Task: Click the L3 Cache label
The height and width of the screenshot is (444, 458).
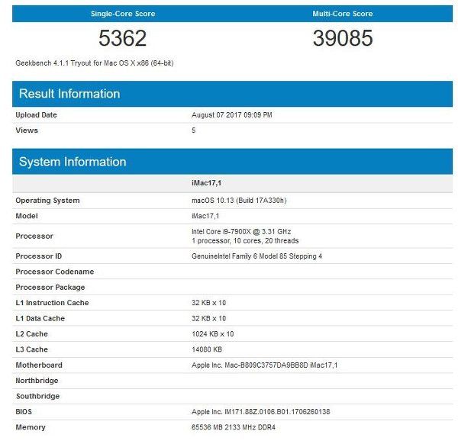Action: pos(31,349)
